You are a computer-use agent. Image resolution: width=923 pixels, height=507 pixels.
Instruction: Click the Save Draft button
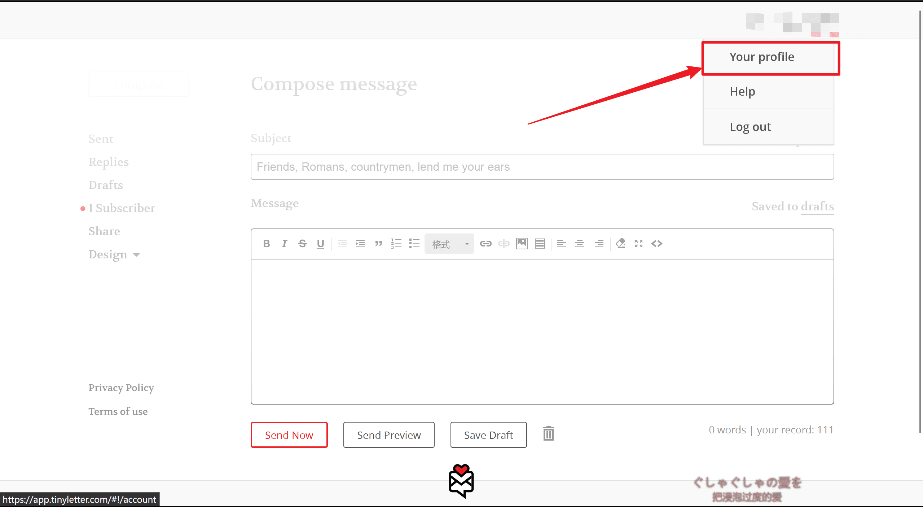pos(488,435)
